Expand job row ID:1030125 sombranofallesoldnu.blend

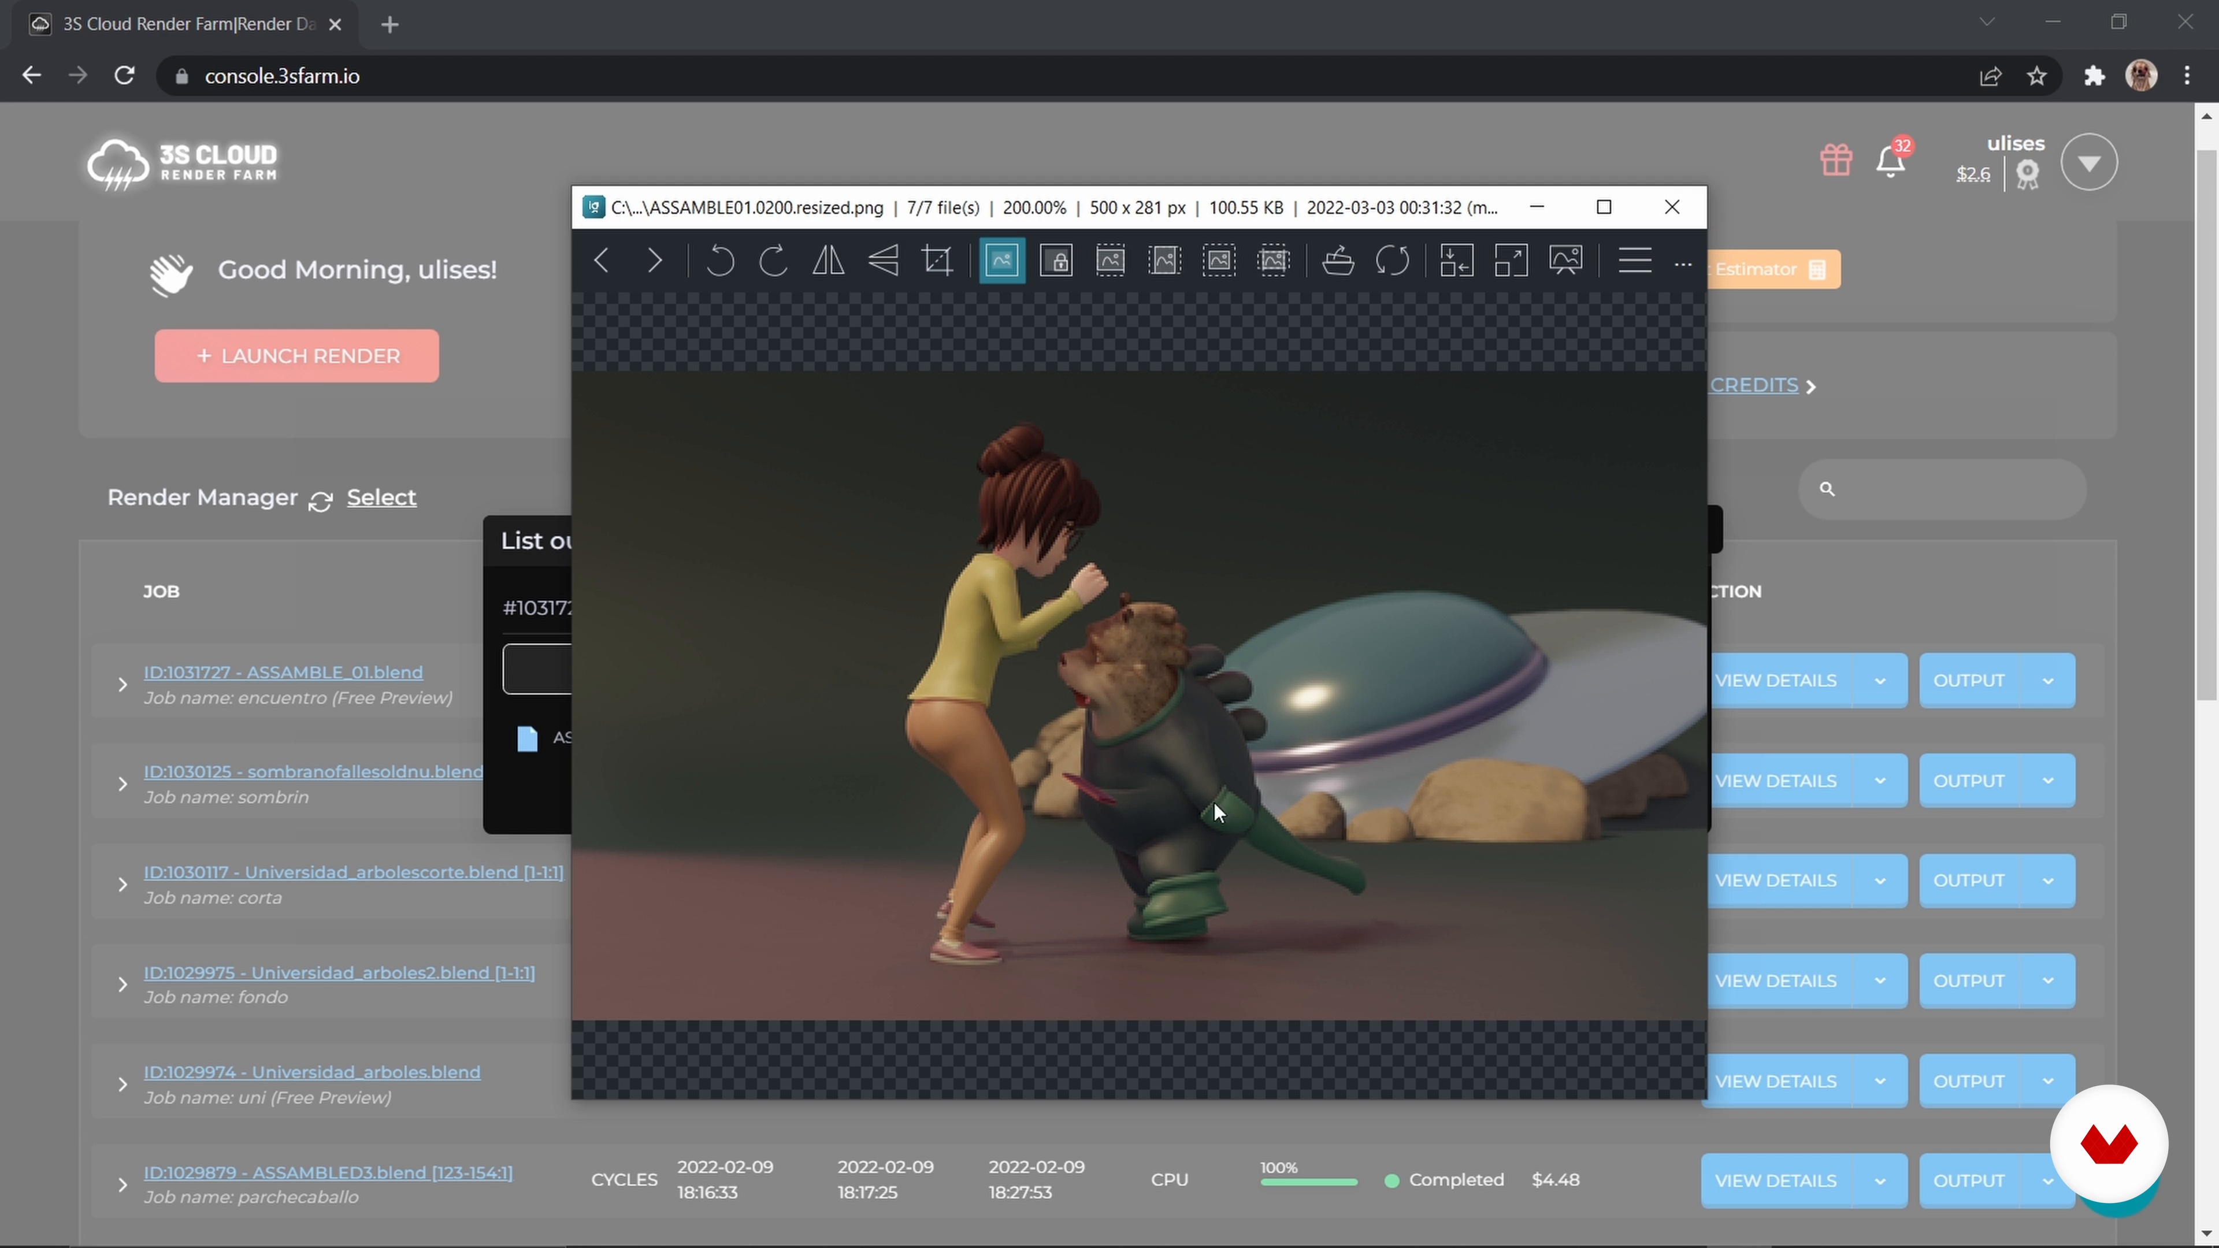click(123, 784)
